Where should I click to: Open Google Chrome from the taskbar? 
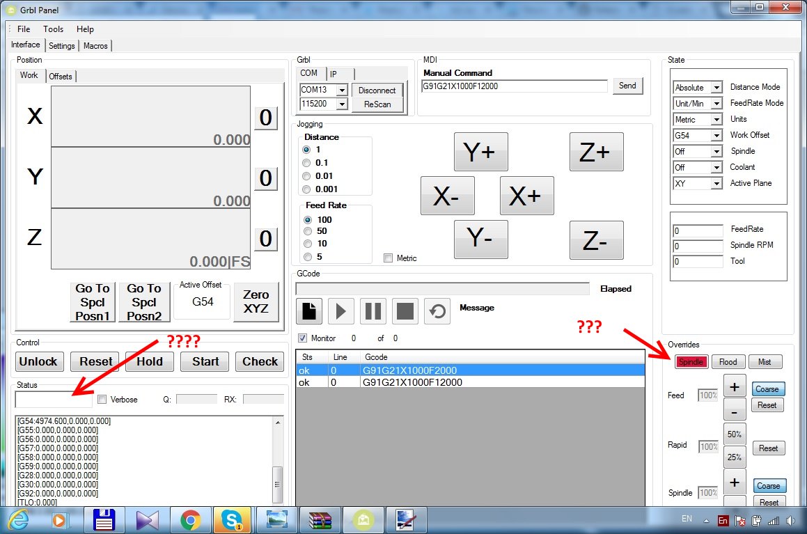[x=190, y=520]
